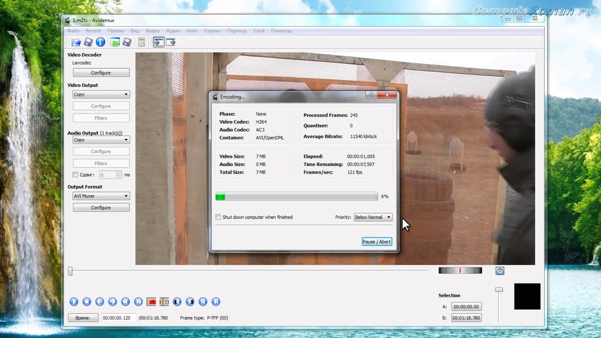Open the Priority Below Normal dropdown
Screen dimensions: 601x338
coord(373,217)
